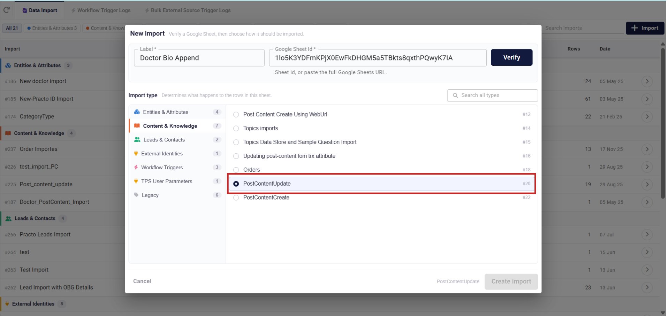Click Entities & Attributes category icon in dialog

pos(137,112)
